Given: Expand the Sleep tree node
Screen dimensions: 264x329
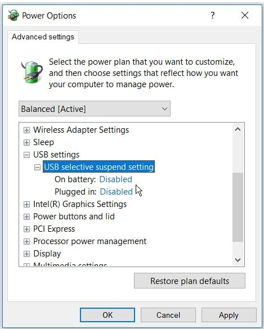Looking at the screenshot, I should 26,142.
